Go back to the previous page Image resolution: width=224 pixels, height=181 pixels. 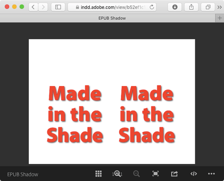point(33,7)
